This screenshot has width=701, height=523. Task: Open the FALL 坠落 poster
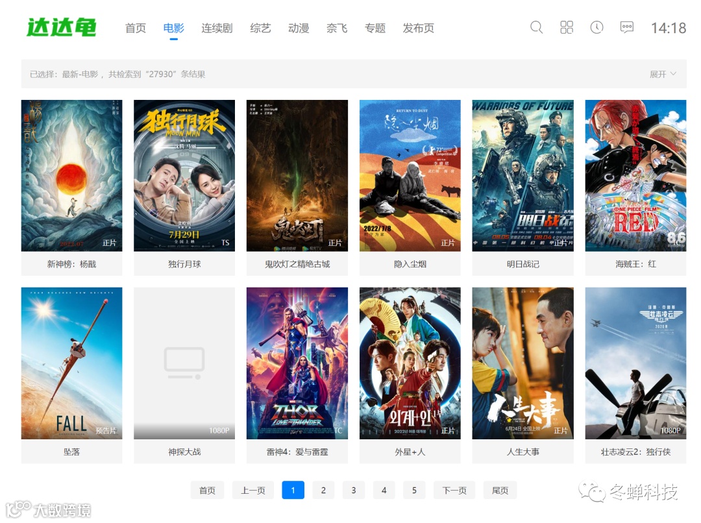[71, 363]
